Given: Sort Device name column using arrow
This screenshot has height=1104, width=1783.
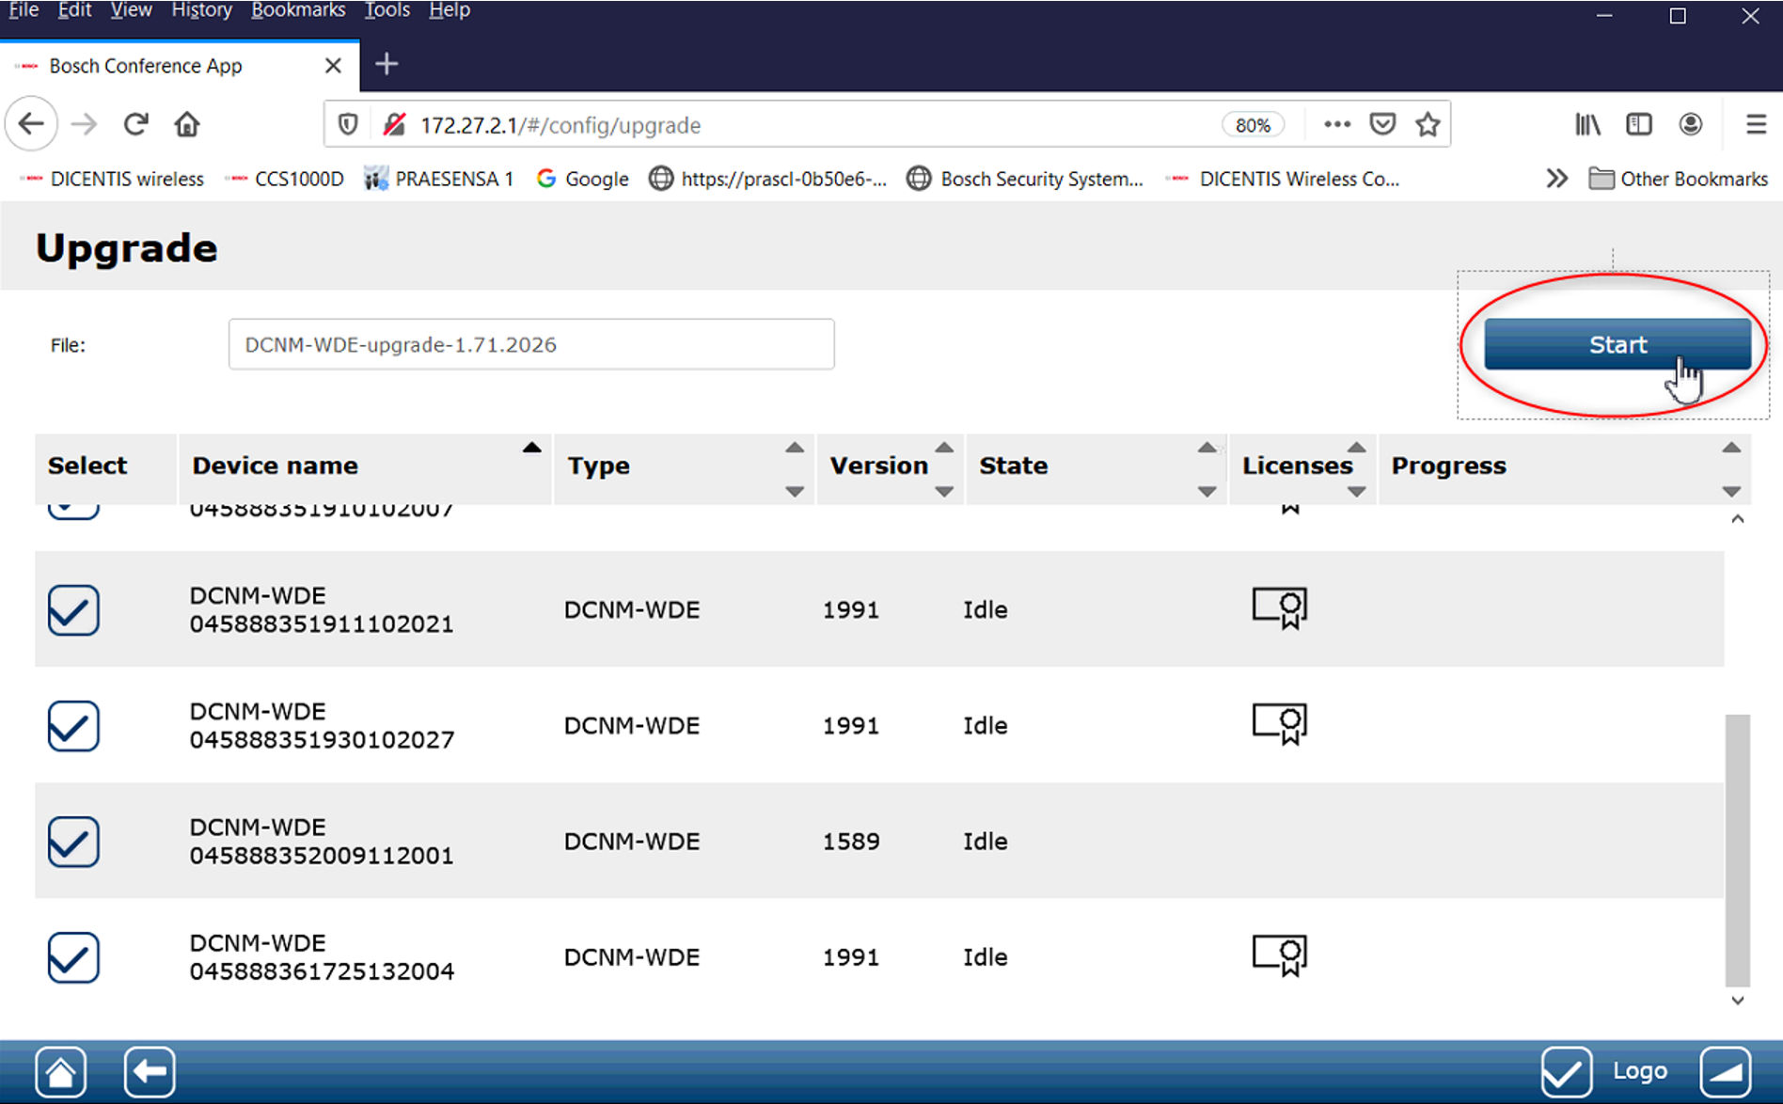Looking at the screenshot, I should pyautogui.click(x=531, y=448).
